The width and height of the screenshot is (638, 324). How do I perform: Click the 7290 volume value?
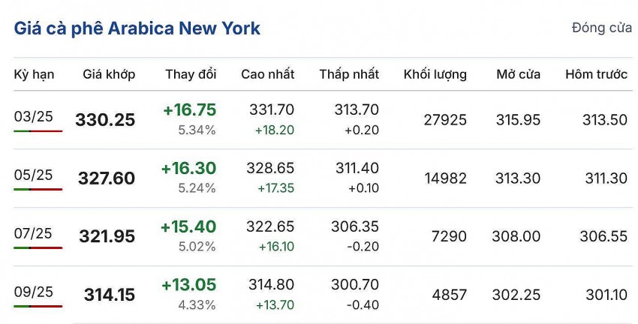click(450, 236)
